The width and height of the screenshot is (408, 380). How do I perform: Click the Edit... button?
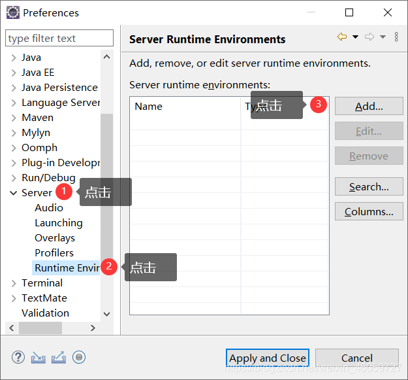(369, 131)
